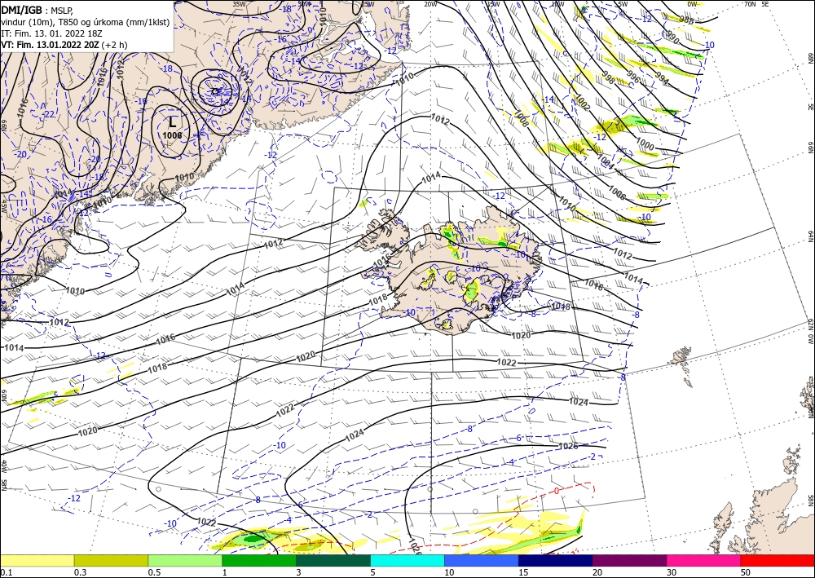This screenshot has width=815, height=578.
Task: Click the yellow 0.1–0.3 precipitation legend swatch
Action: pyautogui.click(x=37, y=560)
